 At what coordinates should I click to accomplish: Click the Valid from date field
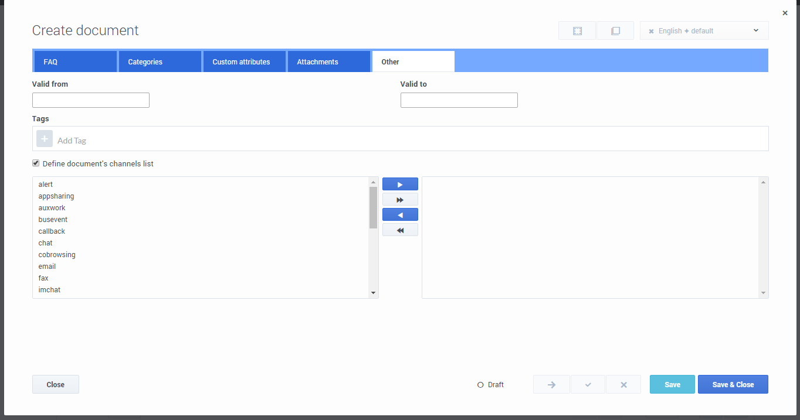pyautogui.click(x=91, y=100)
